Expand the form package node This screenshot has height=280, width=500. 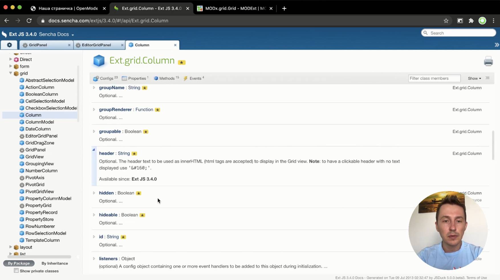11,66
